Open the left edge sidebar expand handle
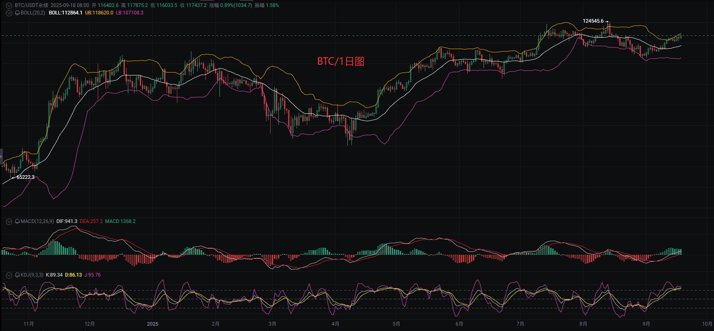Viewport: 714px width, 331px height. click(x=1, y=157)
